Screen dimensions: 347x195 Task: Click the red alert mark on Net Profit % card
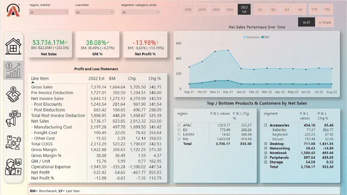[x=157, y=43]
